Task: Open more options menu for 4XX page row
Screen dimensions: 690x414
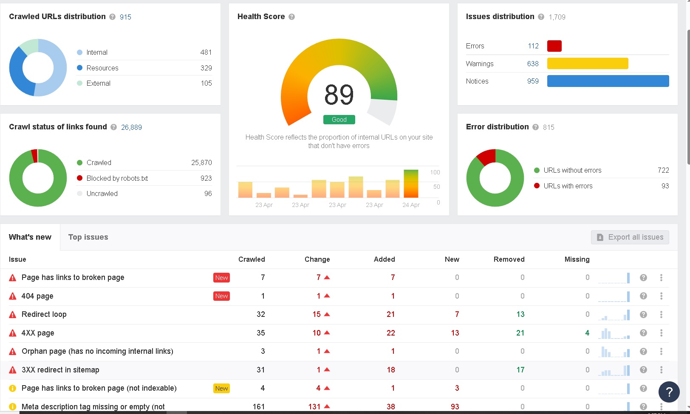Action: (x=661, y=333)
